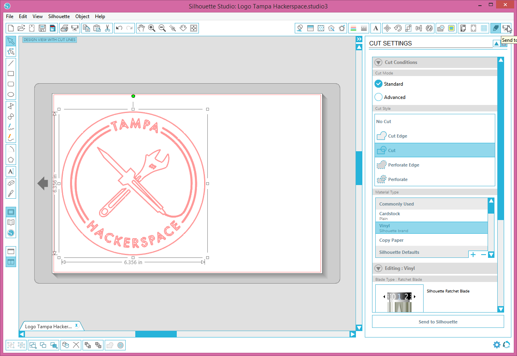517x356 pixels.
Task: Copy selection using the Copy icon
Action: click(86, 28)
